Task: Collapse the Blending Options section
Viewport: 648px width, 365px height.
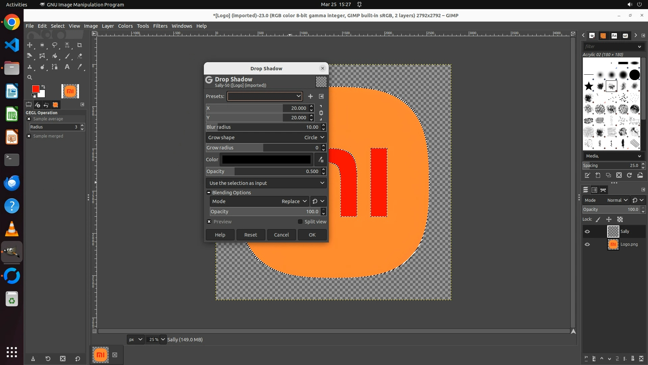Action: pos(209,193)
